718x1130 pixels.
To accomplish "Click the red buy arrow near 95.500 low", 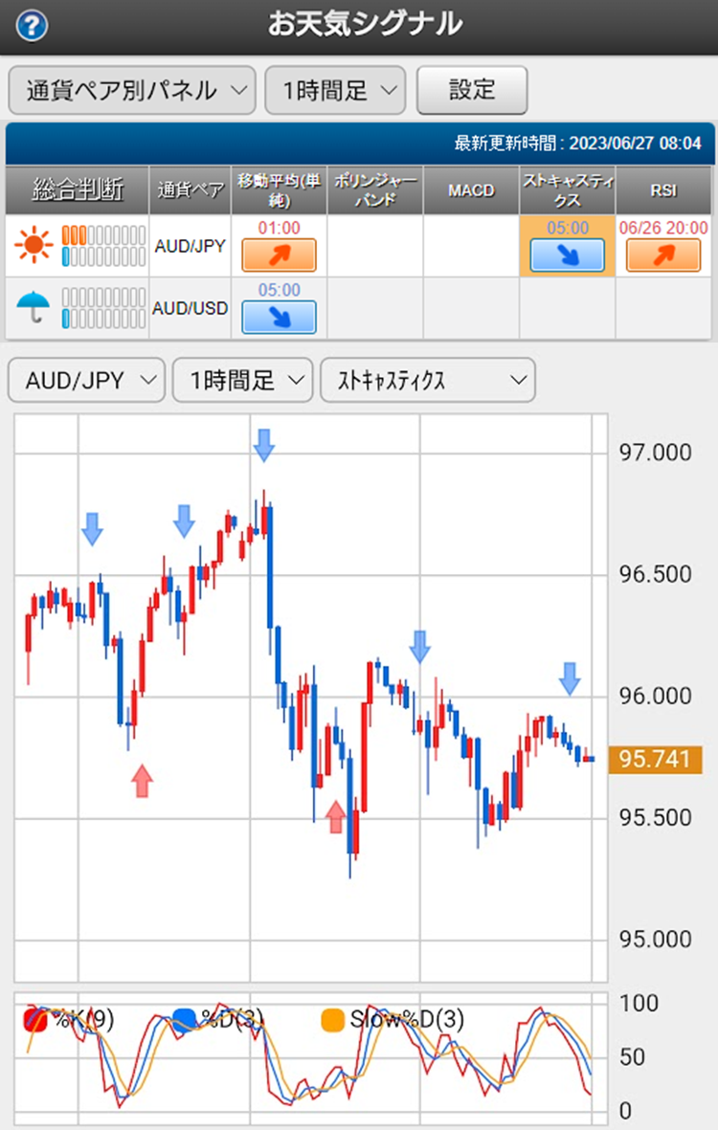I will tap(335, 816).
